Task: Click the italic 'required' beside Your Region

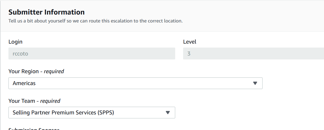Action: click(54, 71)
